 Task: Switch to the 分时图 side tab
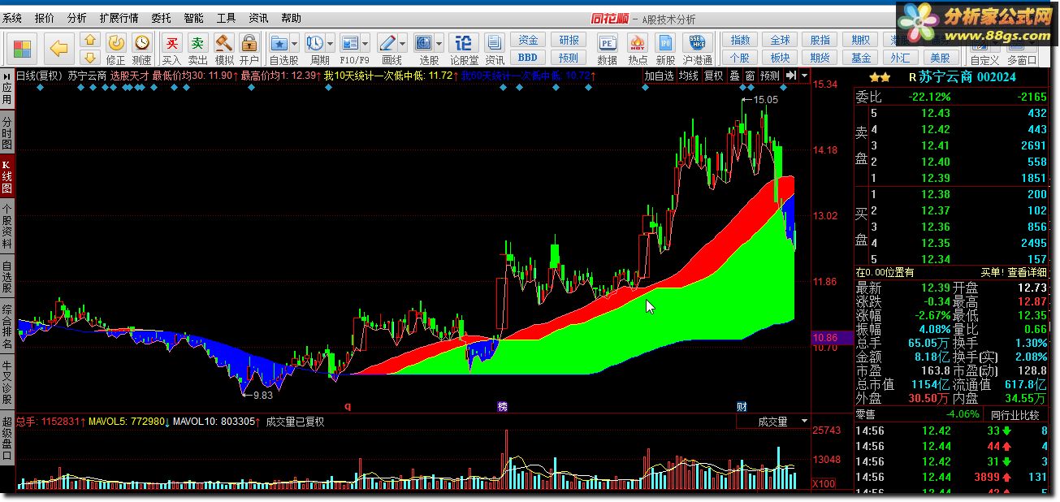point(7,134)
